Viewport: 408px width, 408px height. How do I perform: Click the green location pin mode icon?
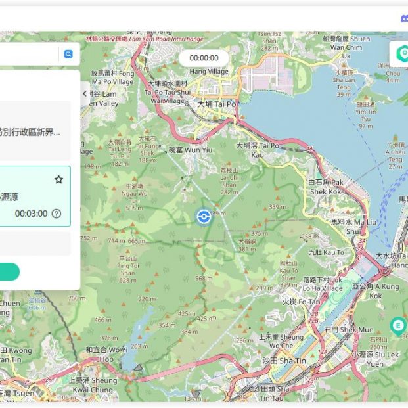point(401,55)
